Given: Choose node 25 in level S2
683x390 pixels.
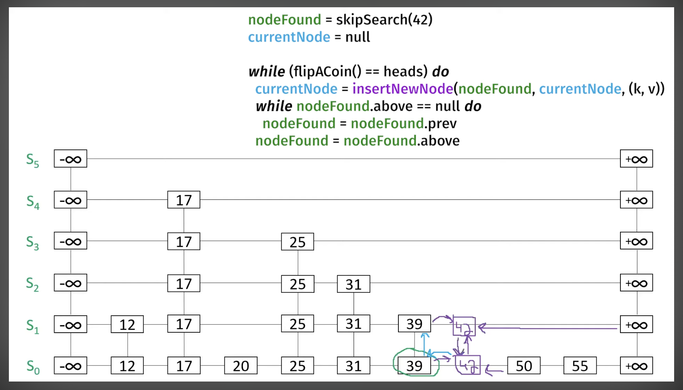Looking at the screenshot, I should coord(298,284).
